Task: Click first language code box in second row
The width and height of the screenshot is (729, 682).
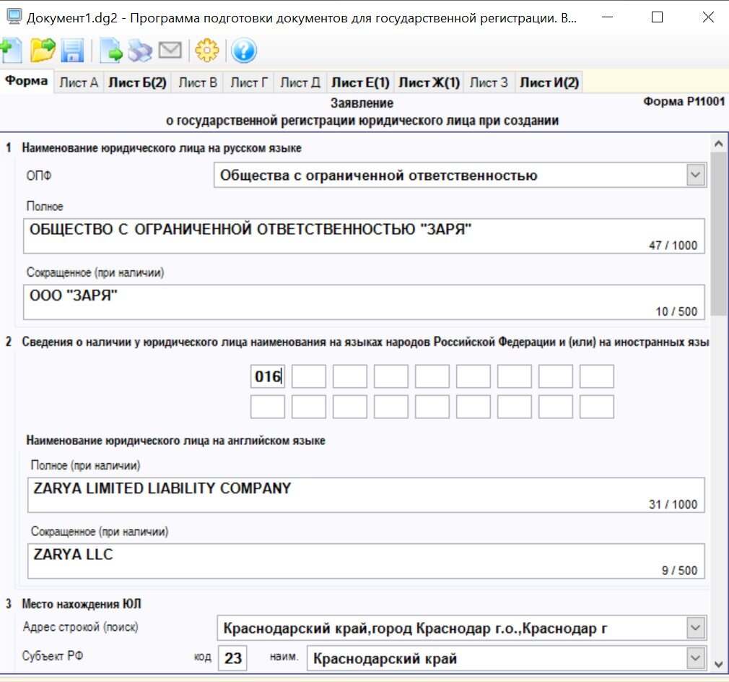Action: pos(267,407)
